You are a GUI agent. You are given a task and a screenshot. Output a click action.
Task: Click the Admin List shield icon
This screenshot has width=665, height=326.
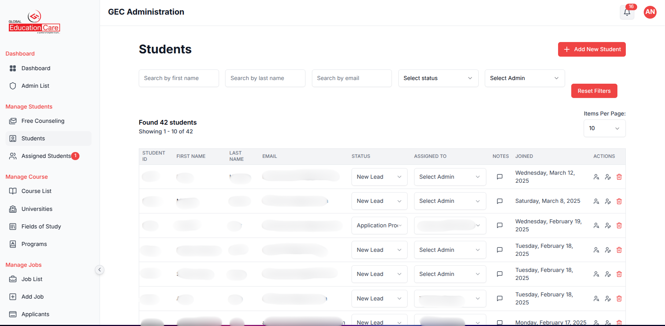(13, 86)
